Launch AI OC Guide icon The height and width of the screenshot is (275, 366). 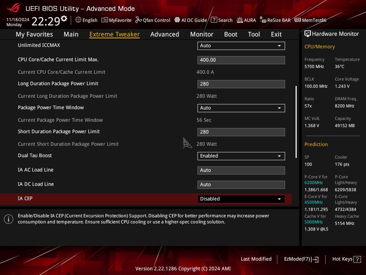tap(177, 20)
